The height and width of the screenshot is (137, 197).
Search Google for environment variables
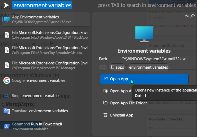(46, 80)
